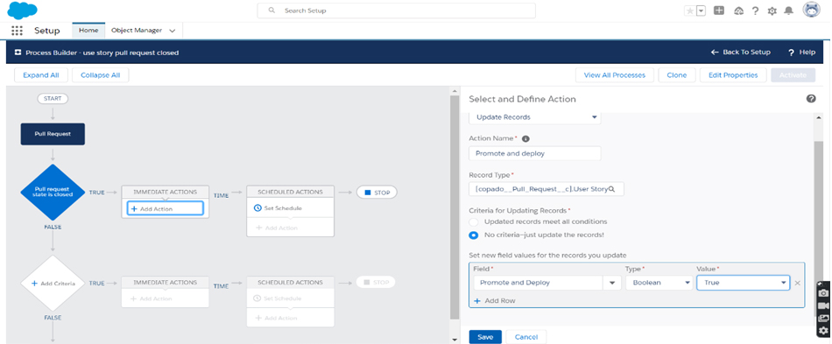The width and height of the screenshot is (832, 344).
Task: Click the Process Builder header icon
Action: tap(18, 53)
